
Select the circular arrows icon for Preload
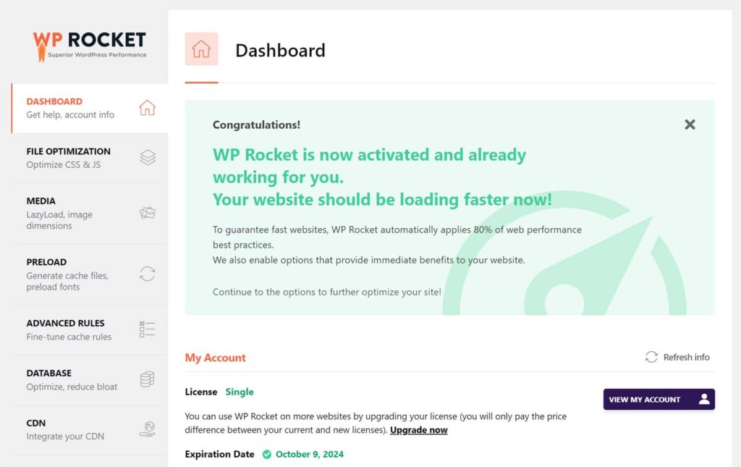point(148,274)
